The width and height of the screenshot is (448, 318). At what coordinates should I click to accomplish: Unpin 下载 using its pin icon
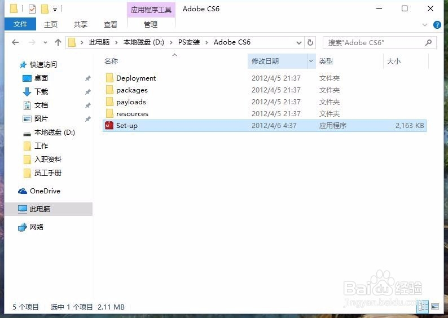(x=88, y=92)
